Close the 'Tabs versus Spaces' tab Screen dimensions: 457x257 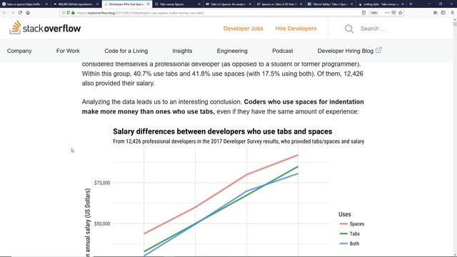[x=199, y=4]
